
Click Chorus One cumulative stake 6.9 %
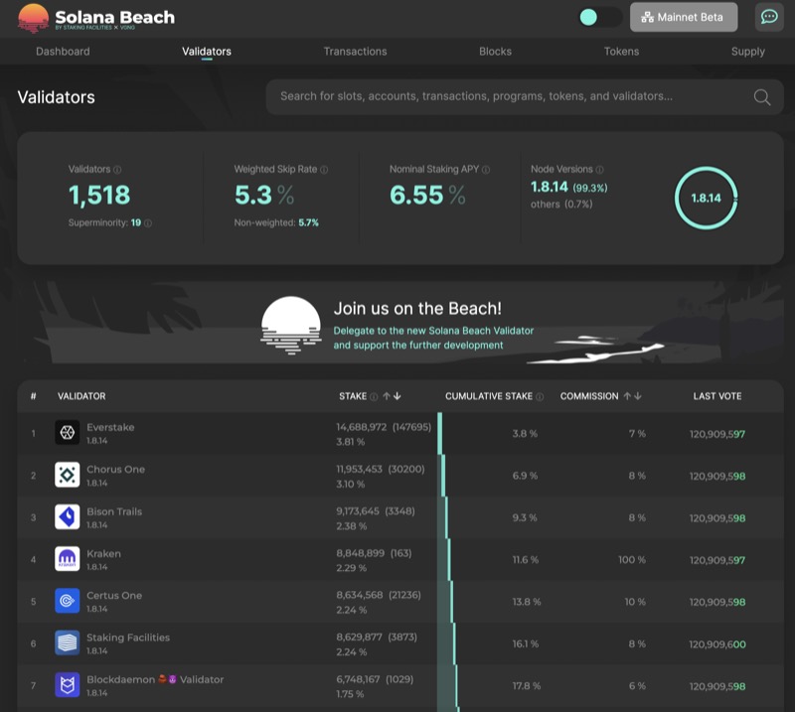525,476
